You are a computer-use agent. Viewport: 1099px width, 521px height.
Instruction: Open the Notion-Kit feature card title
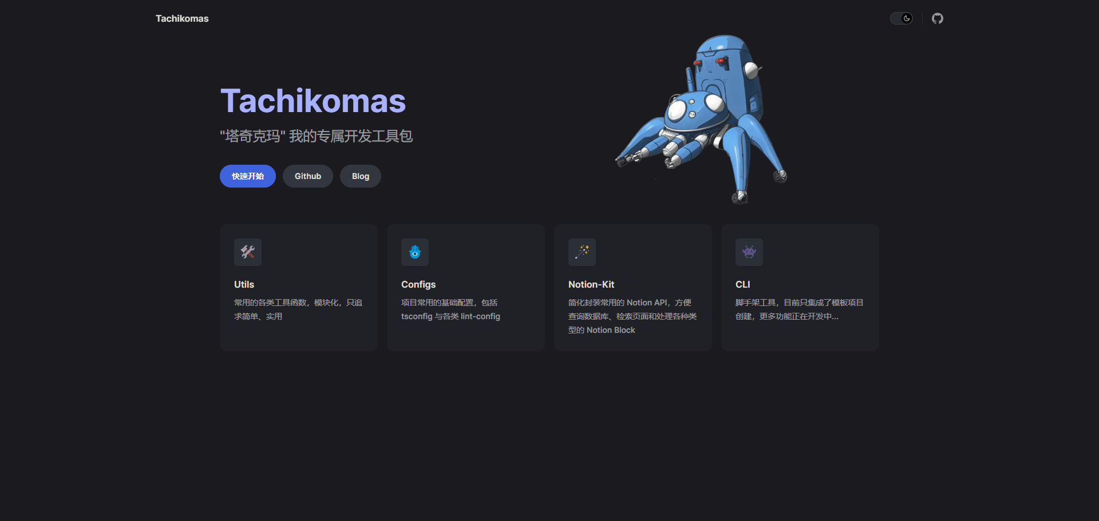[x=591, y=284]
